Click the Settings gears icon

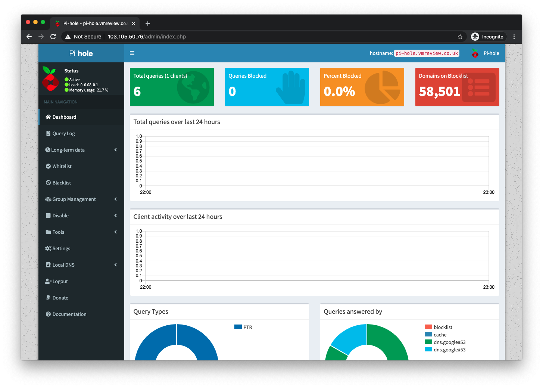(x=48, y=248)
